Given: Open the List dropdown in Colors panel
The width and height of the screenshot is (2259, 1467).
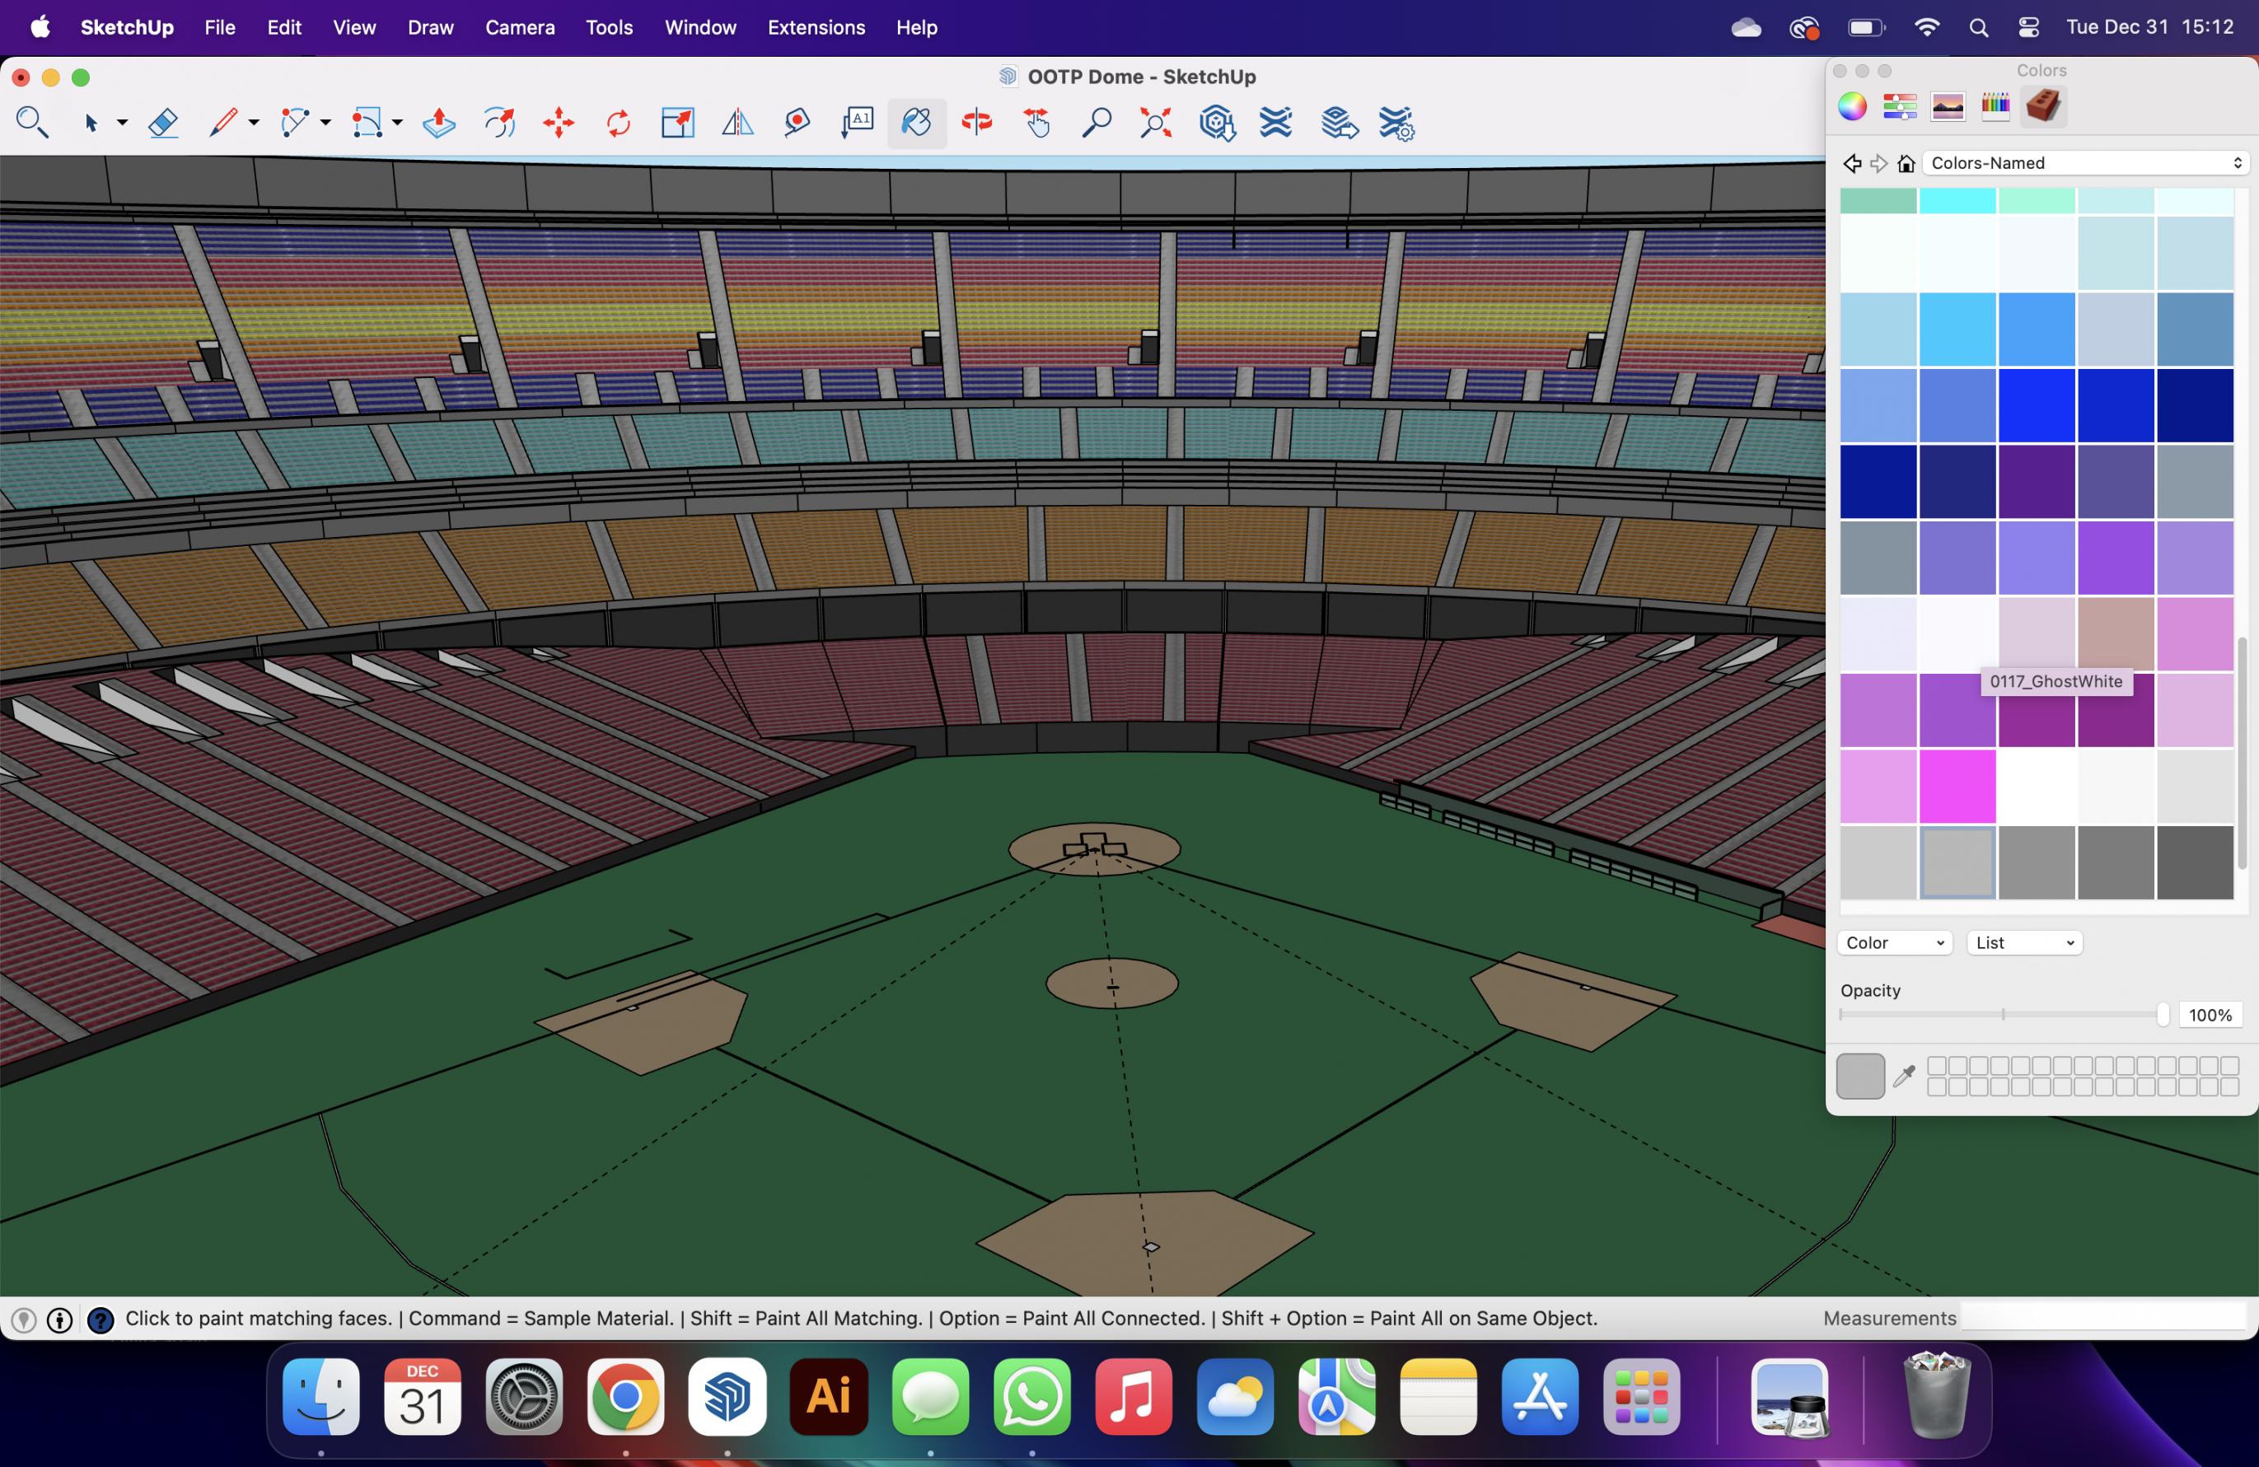Looking at the screenshot, I should [x=2023, y=942].
